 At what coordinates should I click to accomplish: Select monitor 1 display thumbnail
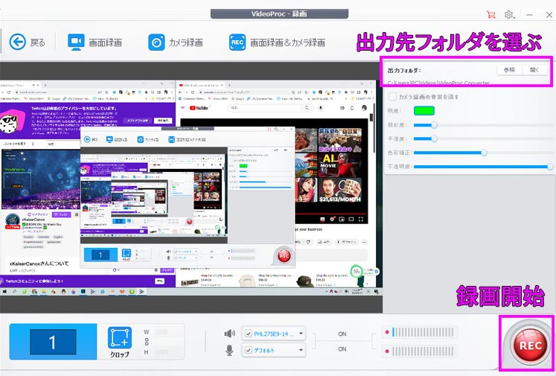pyautogui.click(x=53, y=342)
